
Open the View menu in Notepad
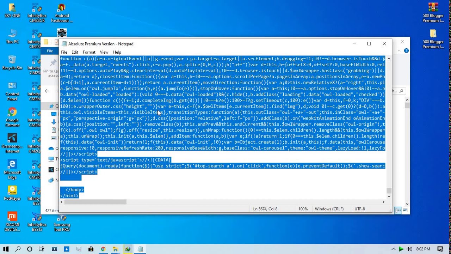(104, 52)
